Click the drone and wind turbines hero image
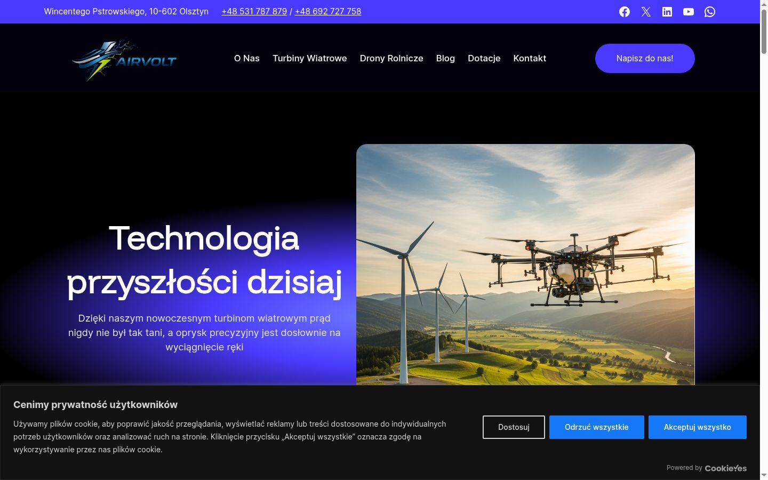Screen dimensions: 768x480 click(x=525, y=265)
